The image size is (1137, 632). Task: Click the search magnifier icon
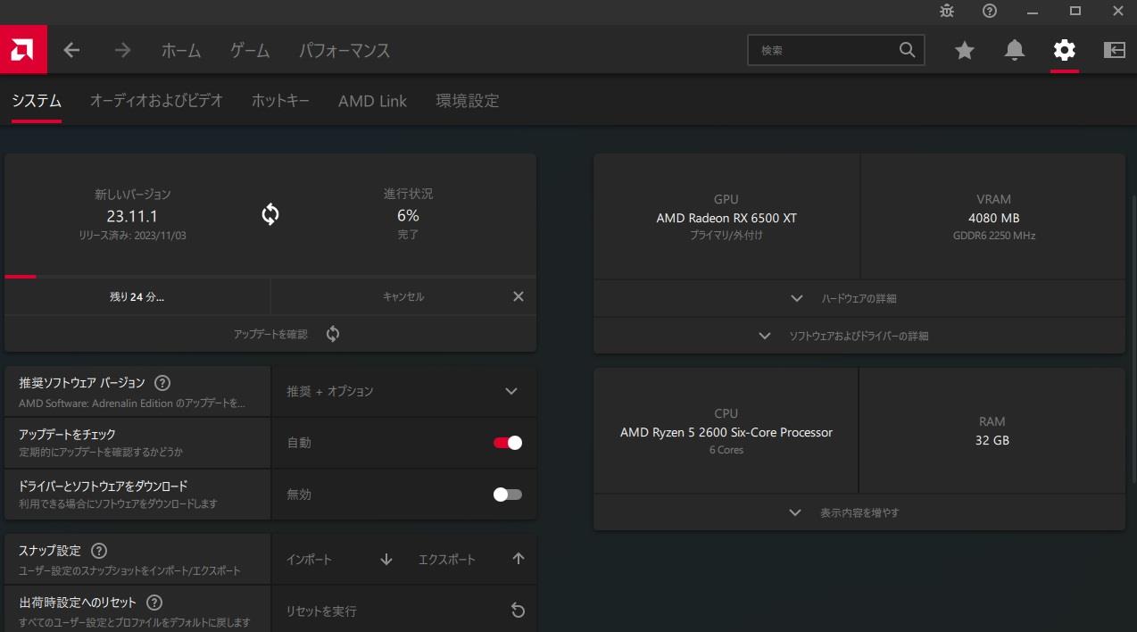pyautogui.click(x=907, y=51)
